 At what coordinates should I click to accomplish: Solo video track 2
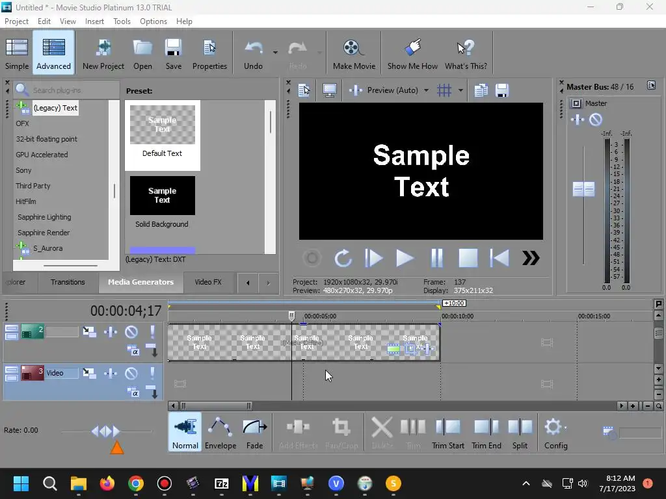[x=152, y=331]
